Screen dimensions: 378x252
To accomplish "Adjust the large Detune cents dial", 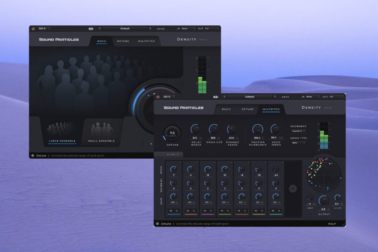I will click(172, 133).
